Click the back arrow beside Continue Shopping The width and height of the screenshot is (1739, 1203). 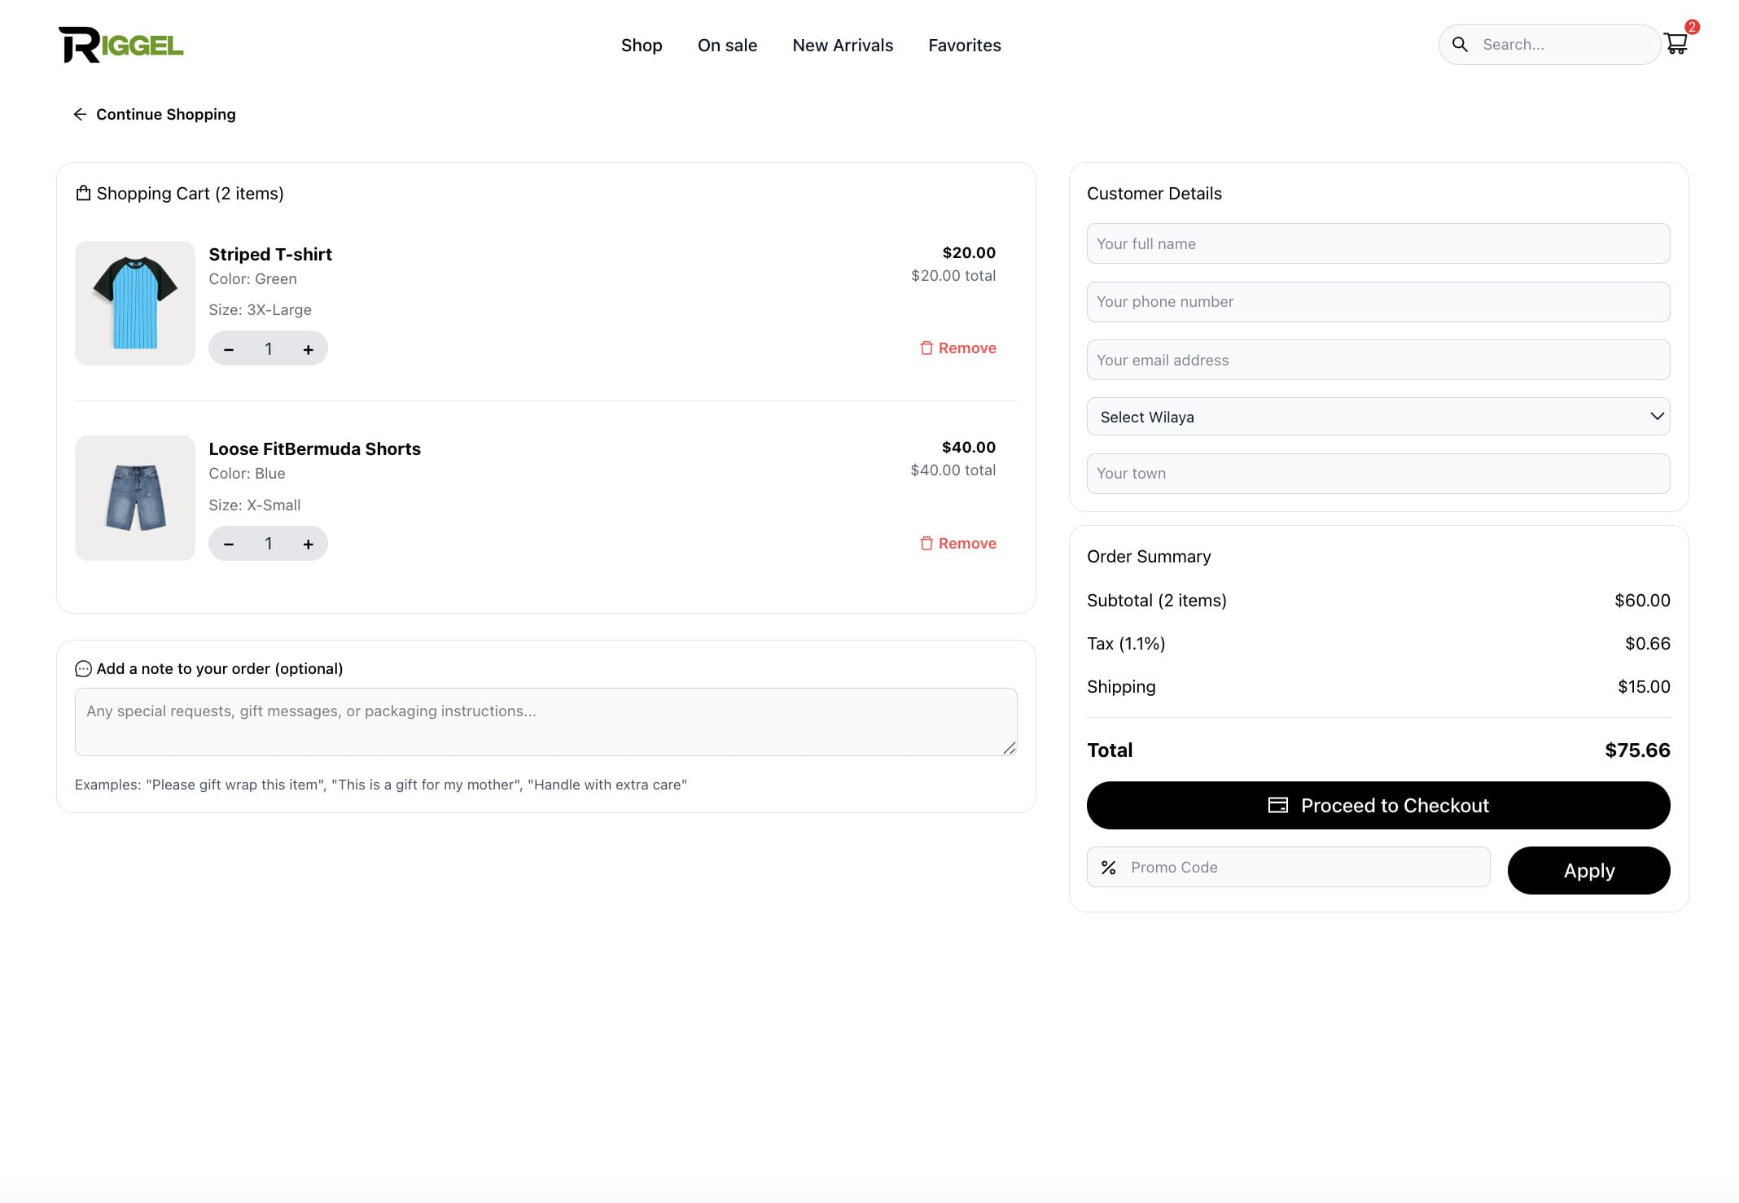pyautogui.click(x=80, y=115)
